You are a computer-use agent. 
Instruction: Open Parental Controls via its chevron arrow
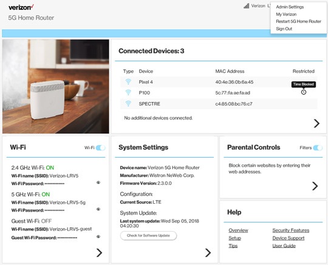[315, 186]
